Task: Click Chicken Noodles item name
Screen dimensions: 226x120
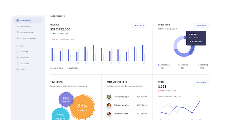Action: [121, 105]
